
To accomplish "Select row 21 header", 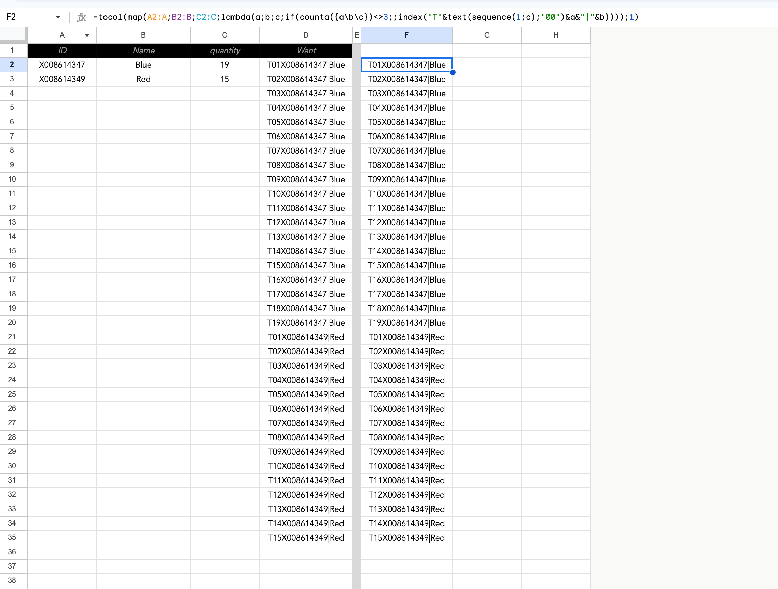I will [12, 337].
